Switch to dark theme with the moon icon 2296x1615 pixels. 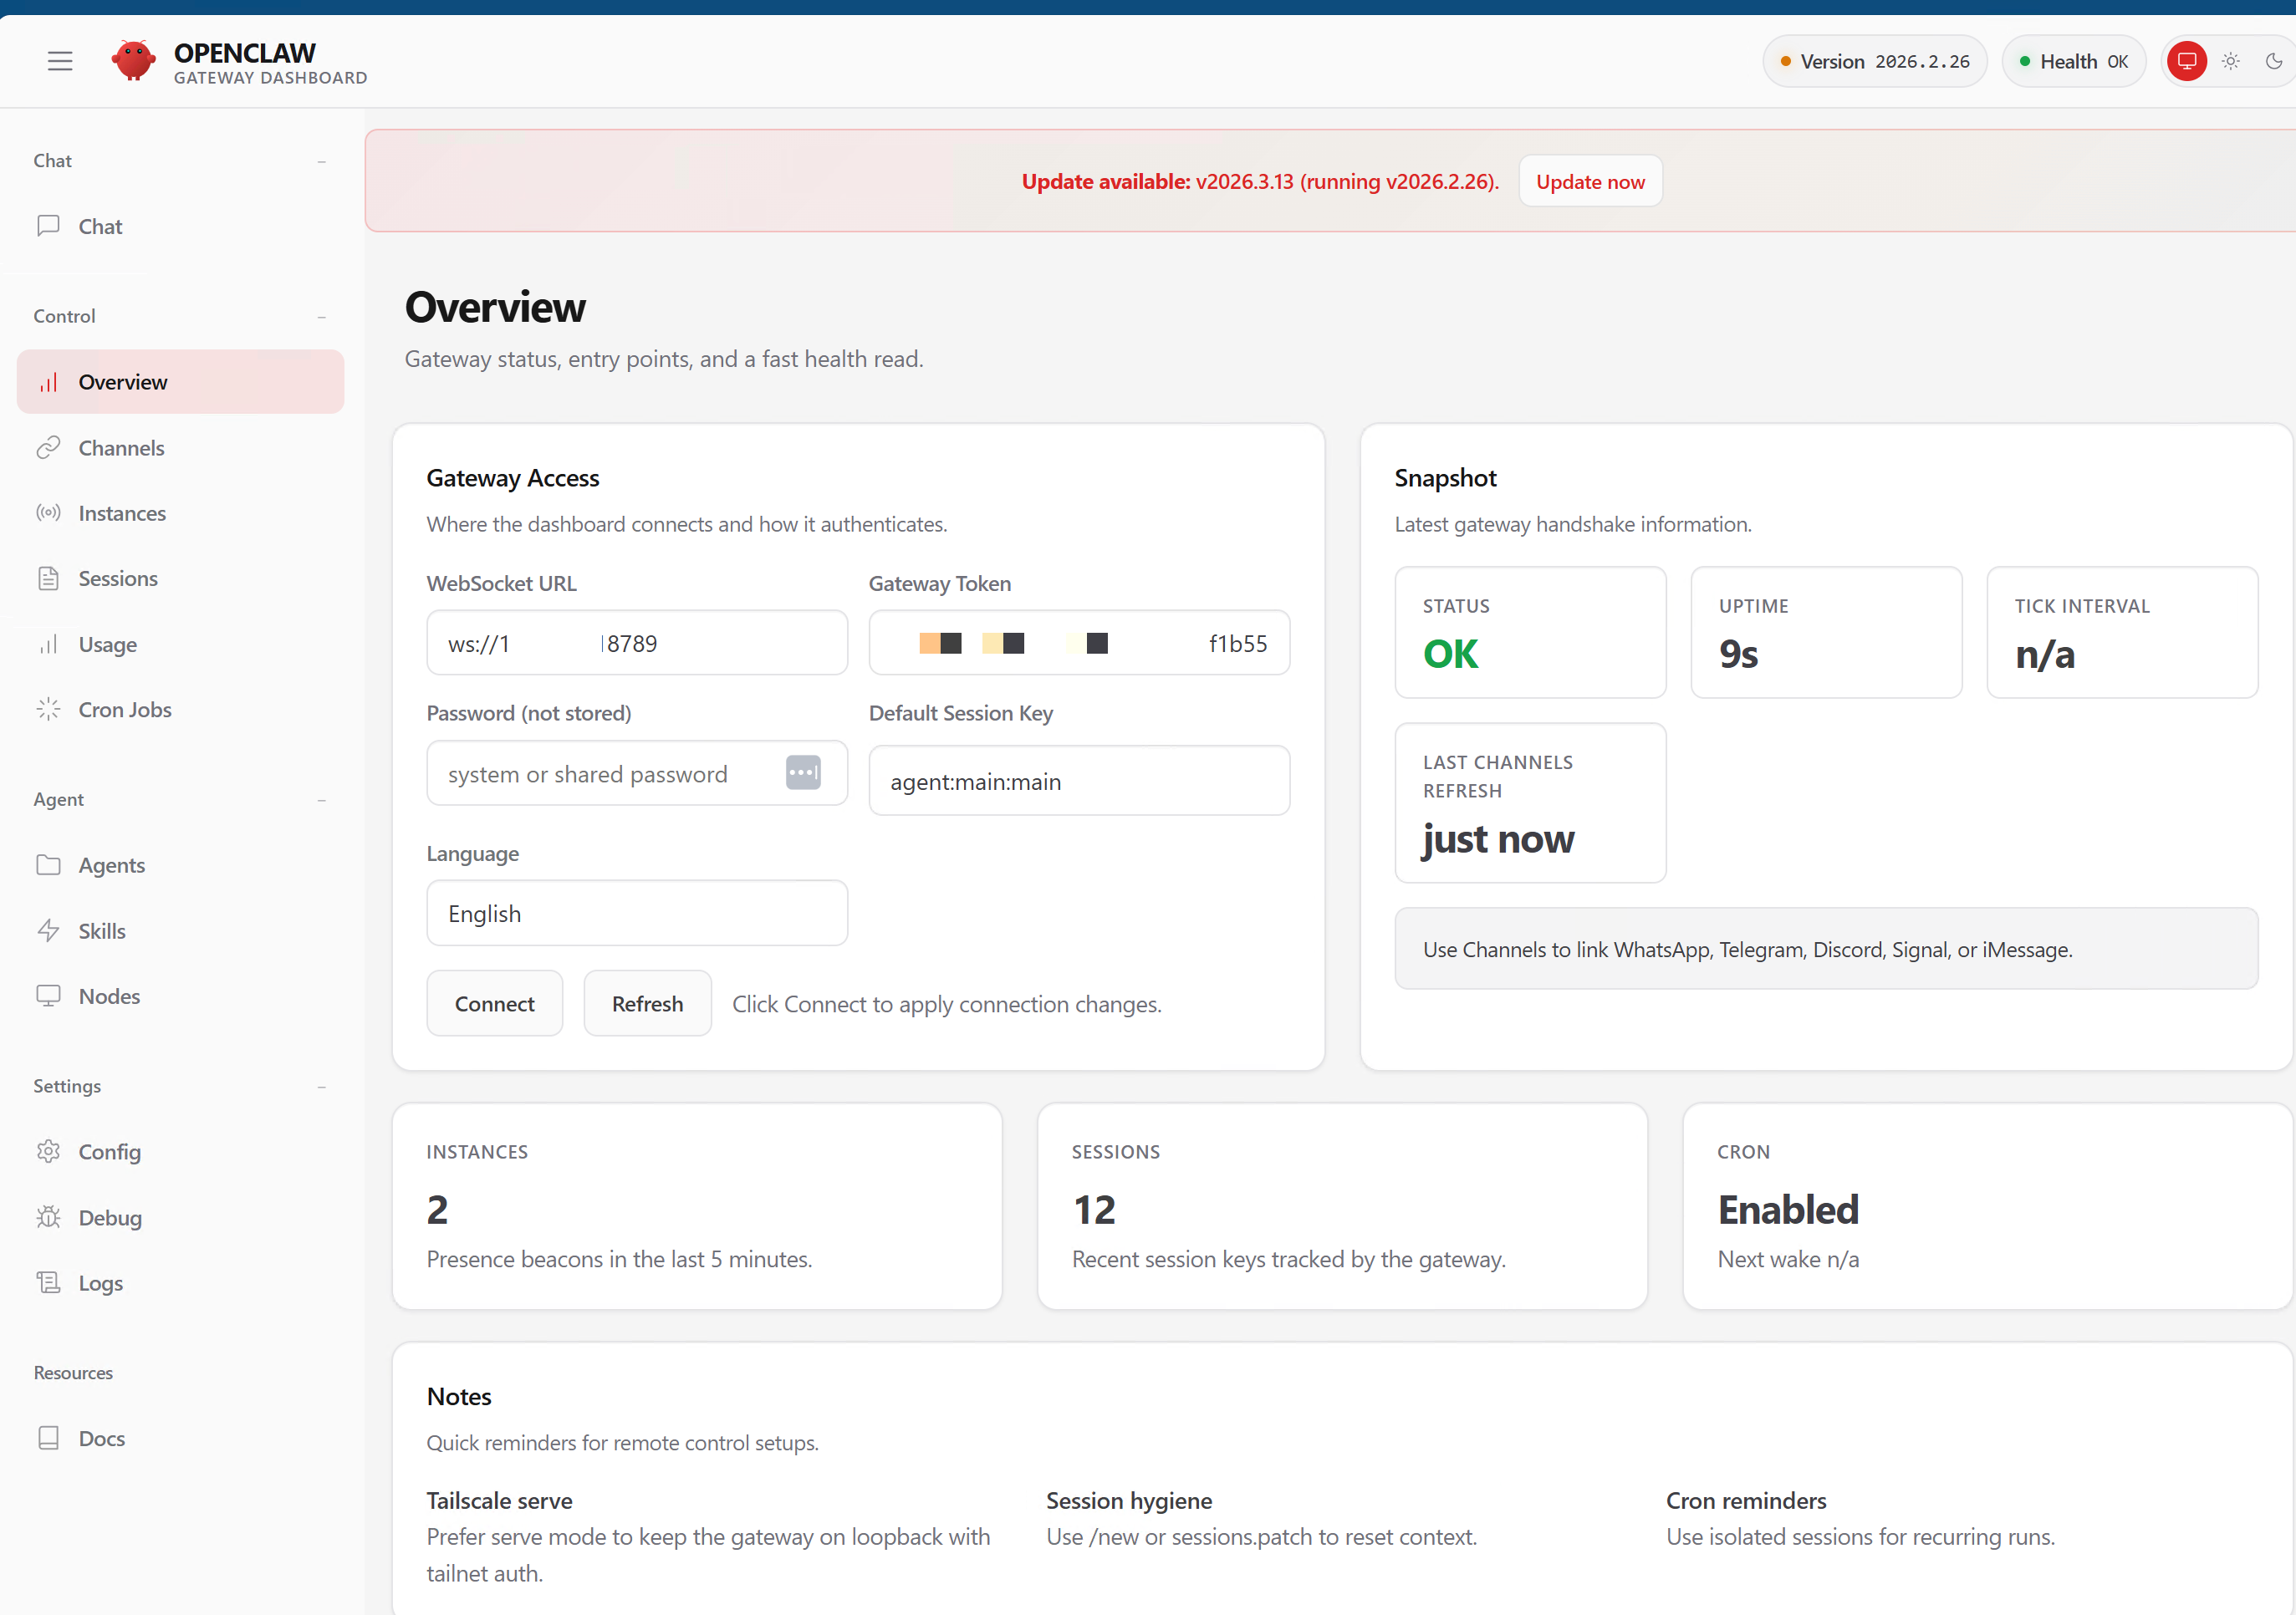click(x=2275, y=60)
